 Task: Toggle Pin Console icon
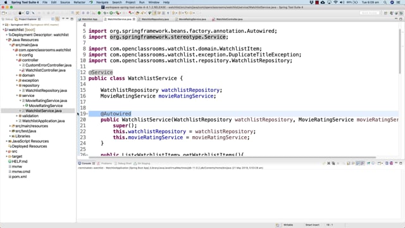tap(368, 163)
